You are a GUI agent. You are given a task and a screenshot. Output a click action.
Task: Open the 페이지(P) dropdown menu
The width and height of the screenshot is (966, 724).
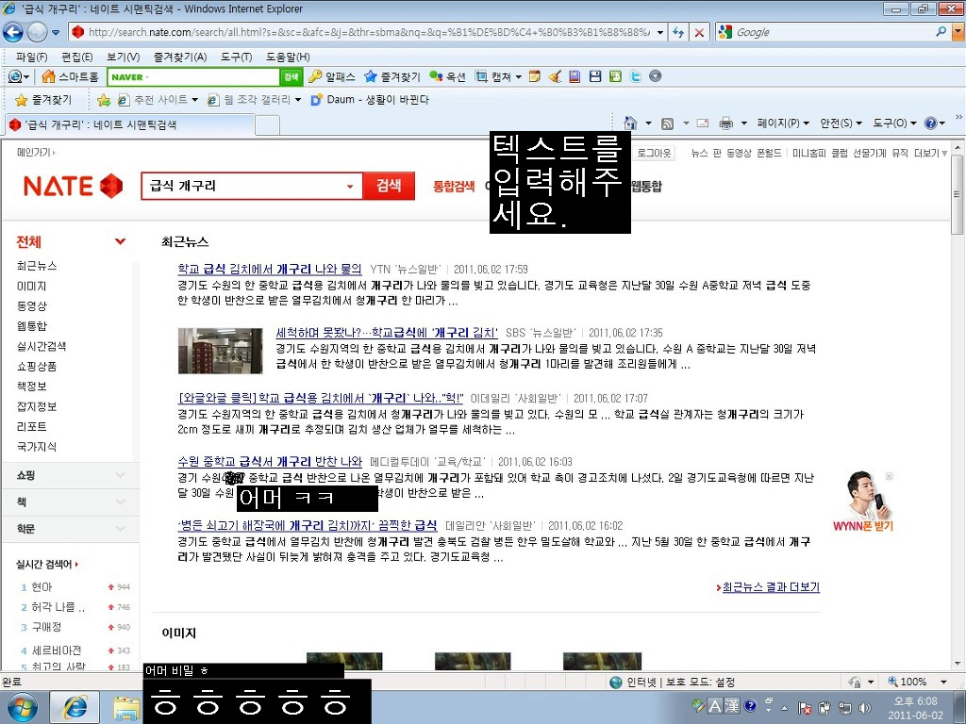click(783, 123)
